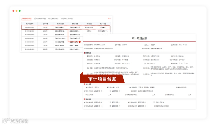Click the 审计项目编号 value SJ-XM20220031 in the ledger
The height and width of the screenshot is (125, 216).
click(100, 45)
